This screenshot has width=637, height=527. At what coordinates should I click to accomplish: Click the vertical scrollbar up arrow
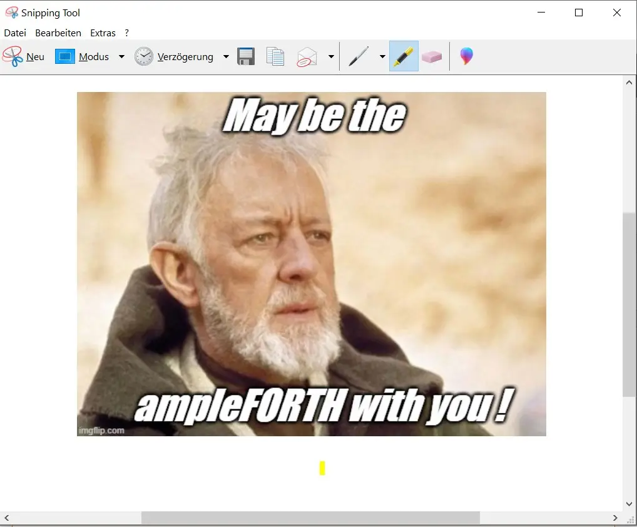pos(629,83)
